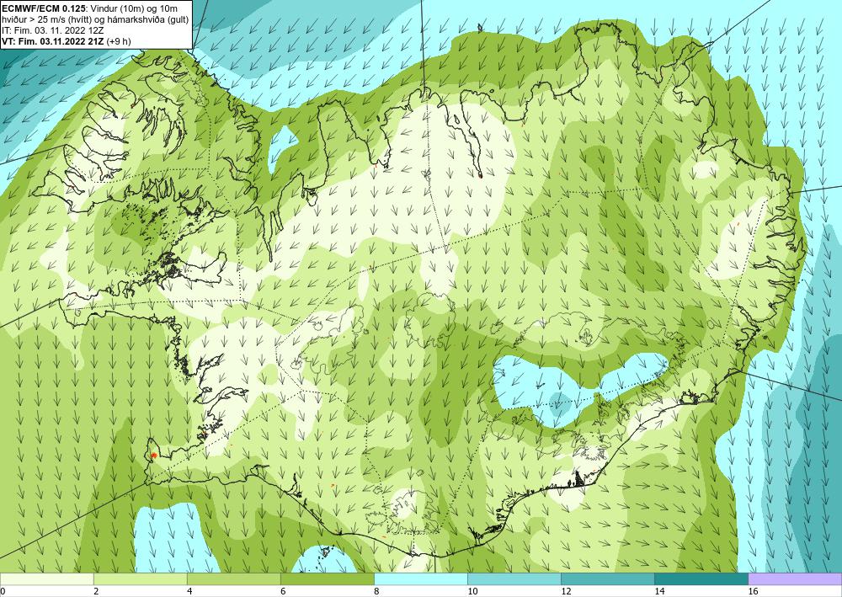This screenshot has height=597, width=842.
Task: Click the purple above-16 m/s legend swatch
Action: click(x=795, y=579)
